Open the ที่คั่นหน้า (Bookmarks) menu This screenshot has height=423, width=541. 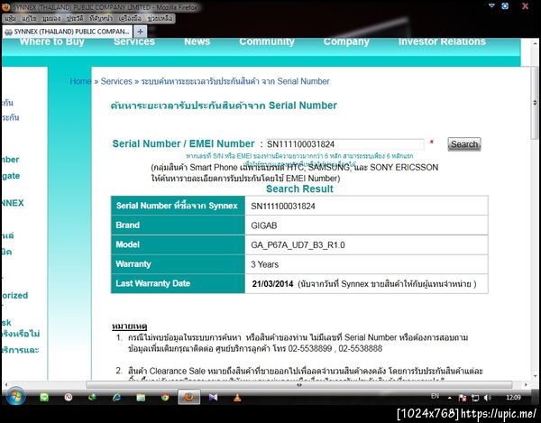pos(101,18)
